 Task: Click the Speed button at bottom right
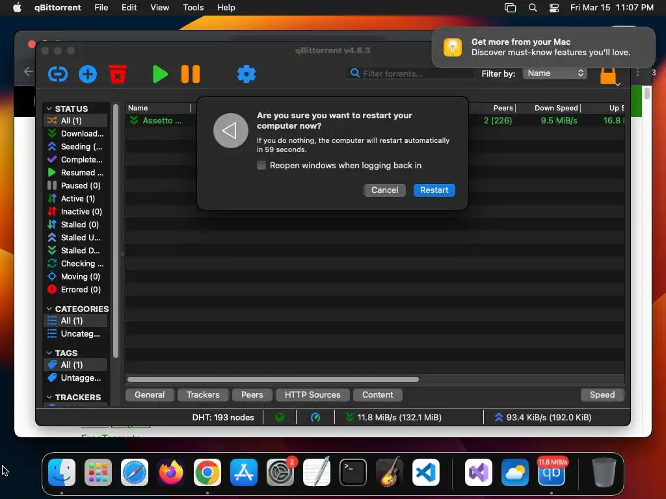click(602, 395)
